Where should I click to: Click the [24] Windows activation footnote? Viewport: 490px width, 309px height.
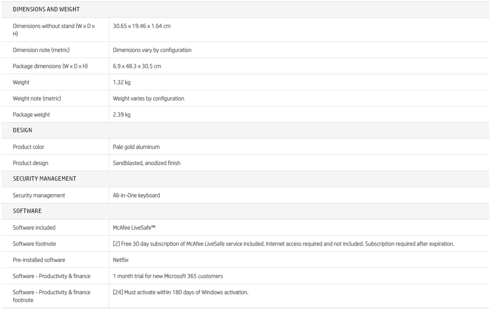point(181,292)
